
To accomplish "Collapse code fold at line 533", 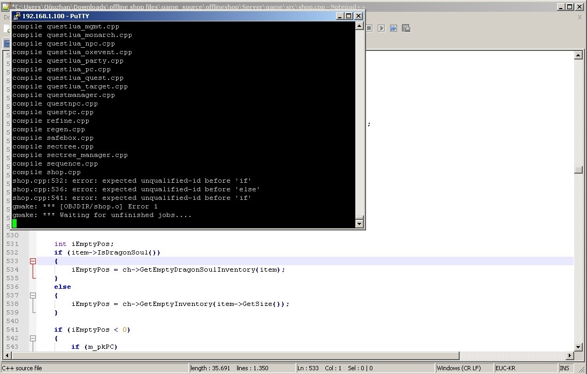I will (x=33, y=261).
